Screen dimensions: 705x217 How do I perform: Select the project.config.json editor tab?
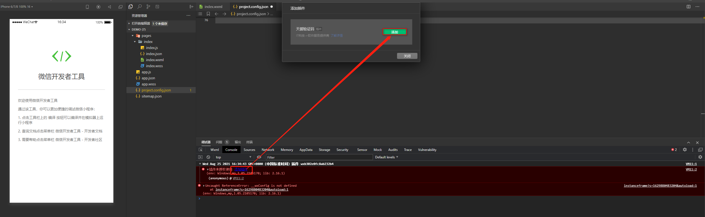click(x=253, y=7)
